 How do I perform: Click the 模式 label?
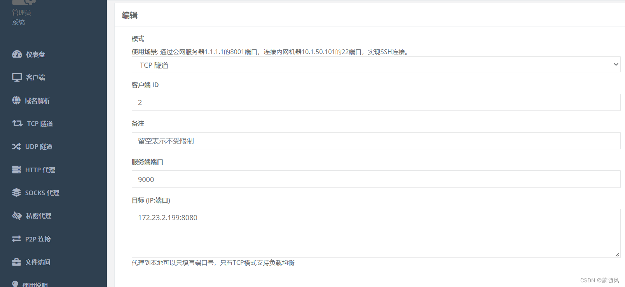coord(138,38)
